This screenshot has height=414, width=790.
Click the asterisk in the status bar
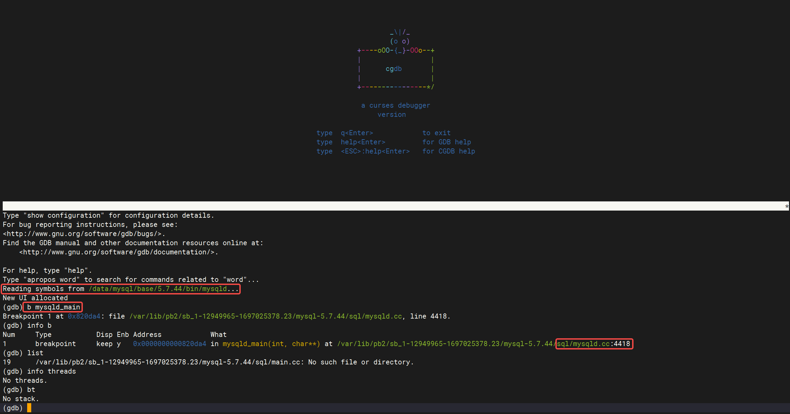[787, 206]
